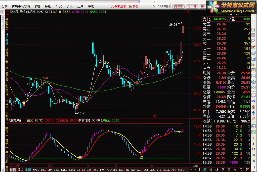Select the 同花顺 sidebar tab
Screen dimensions: 257x172
pos(7,77)
